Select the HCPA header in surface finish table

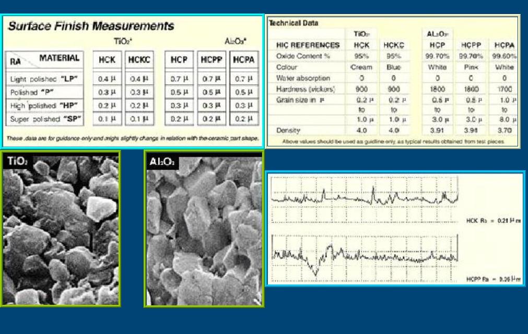[243, 60]
